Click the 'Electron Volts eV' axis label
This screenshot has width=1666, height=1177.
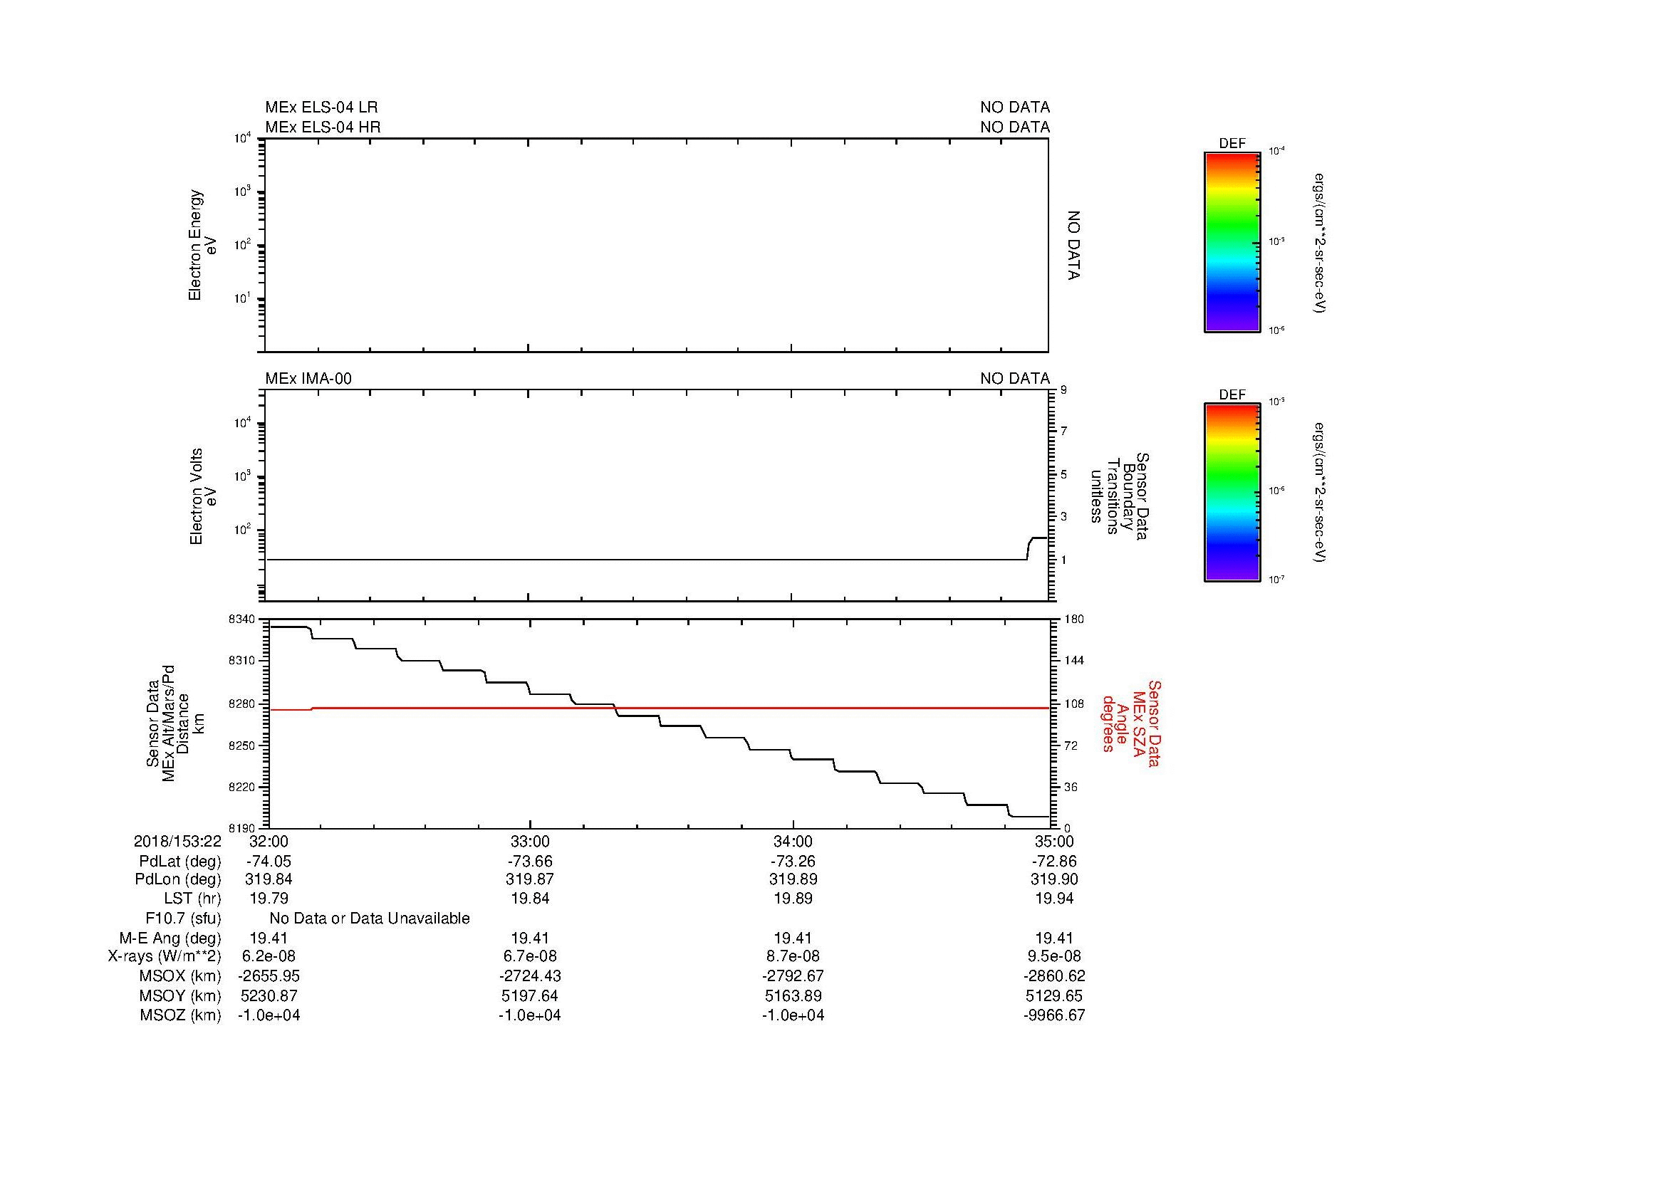[x=203, y=497]
